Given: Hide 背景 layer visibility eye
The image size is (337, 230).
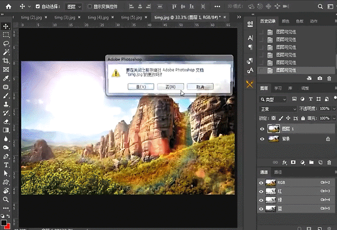Looking at the screenshot, I should coord(262,139).
